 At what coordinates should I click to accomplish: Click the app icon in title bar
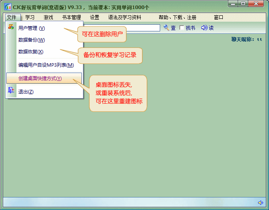pyautogui.click(x=7, y=7)
